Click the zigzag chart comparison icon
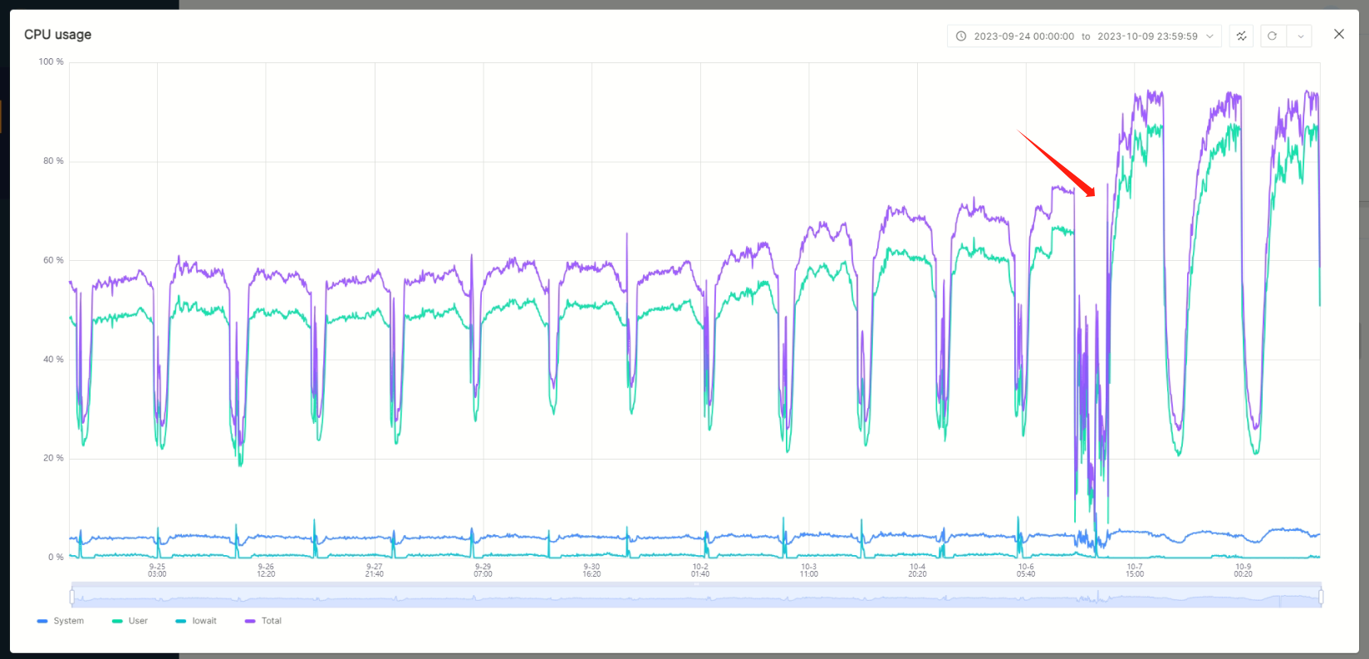The width and height of the screenshot is (1369, 659). point(1241,37)
